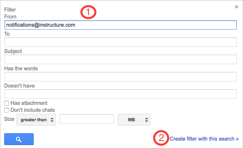Enable the Has attachment checkbox

pos(7,103)
